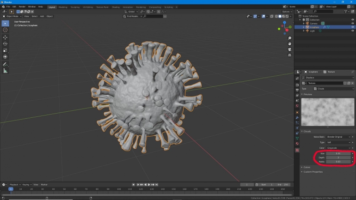Open timeline Keying menu

[x=27, y=185]
